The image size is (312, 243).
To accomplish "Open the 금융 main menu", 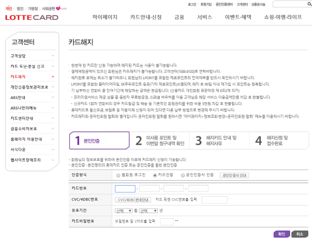I will [x=179, y=17].
